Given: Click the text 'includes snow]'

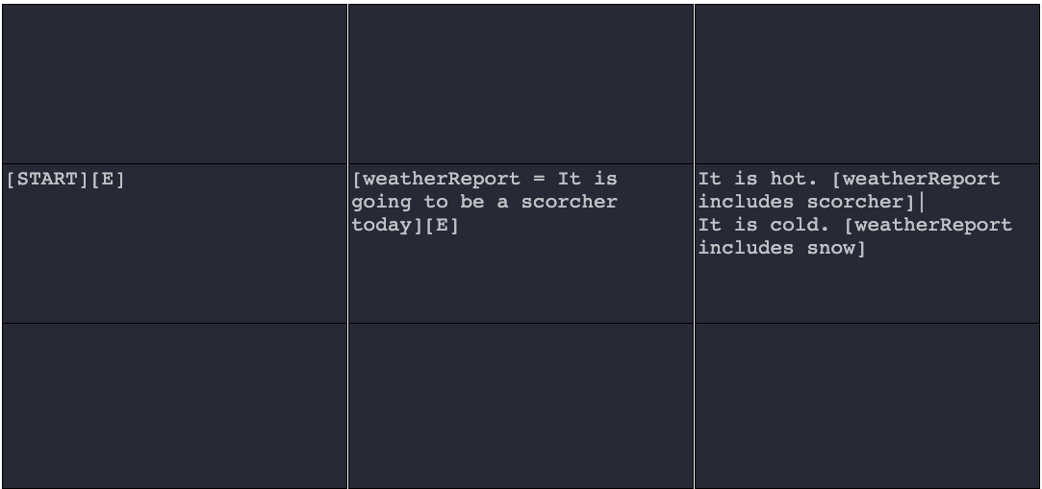Looking at the screenshot, I should point(782,248).
